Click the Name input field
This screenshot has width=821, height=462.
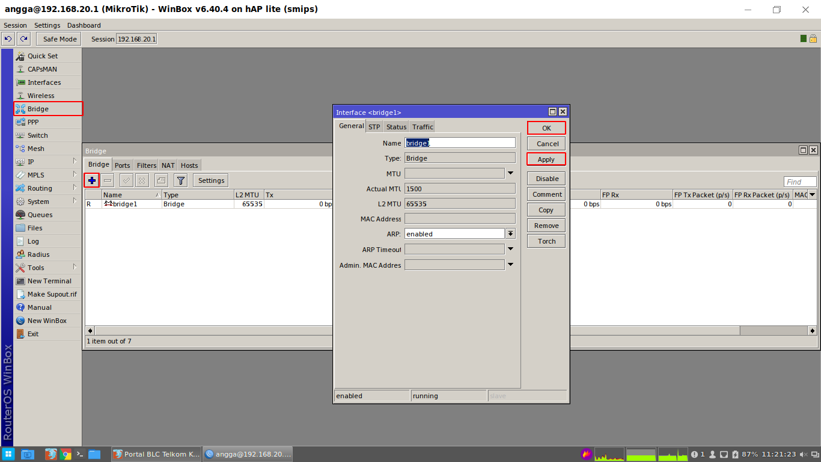coord(460,143)
